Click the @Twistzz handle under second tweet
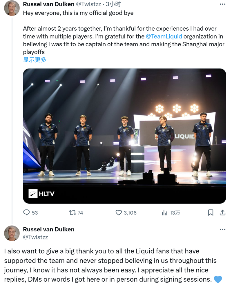 [35, 237]
